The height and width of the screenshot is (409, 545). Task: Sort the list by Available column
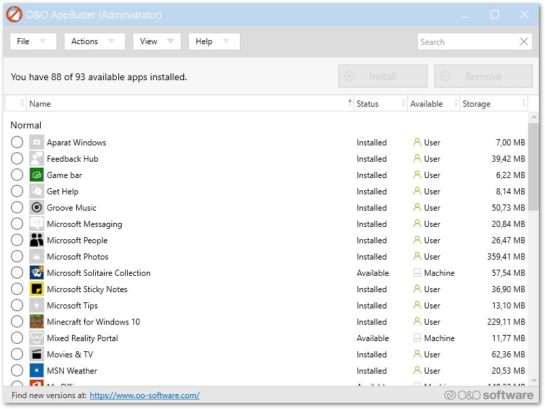click(433, 103)
